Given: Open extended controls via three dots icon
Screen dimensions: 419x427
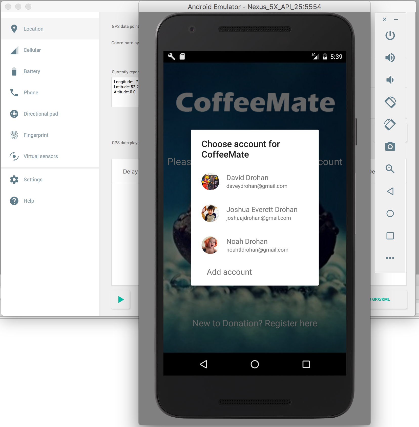Looking at the screenshot, I should click(390, 258).
